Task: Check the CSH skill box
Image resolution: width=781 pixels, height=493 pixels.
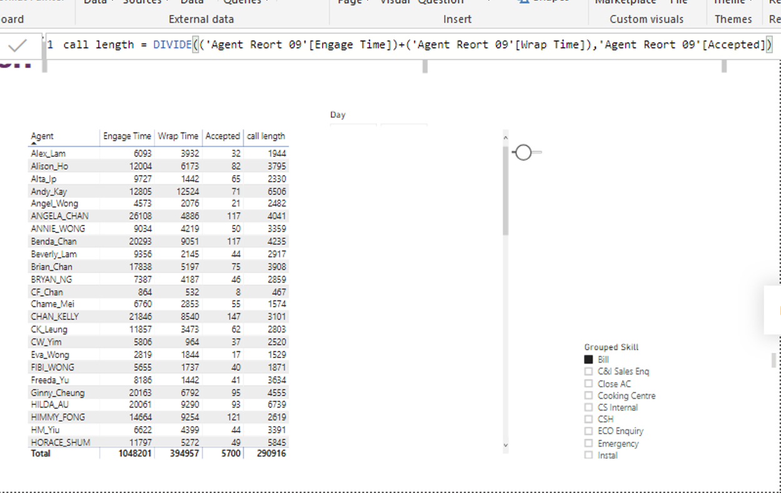Action: [x=588, y=419]
